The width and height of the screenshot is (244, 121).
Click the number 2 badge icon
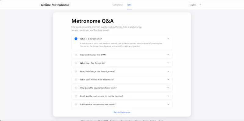point(76,55)
